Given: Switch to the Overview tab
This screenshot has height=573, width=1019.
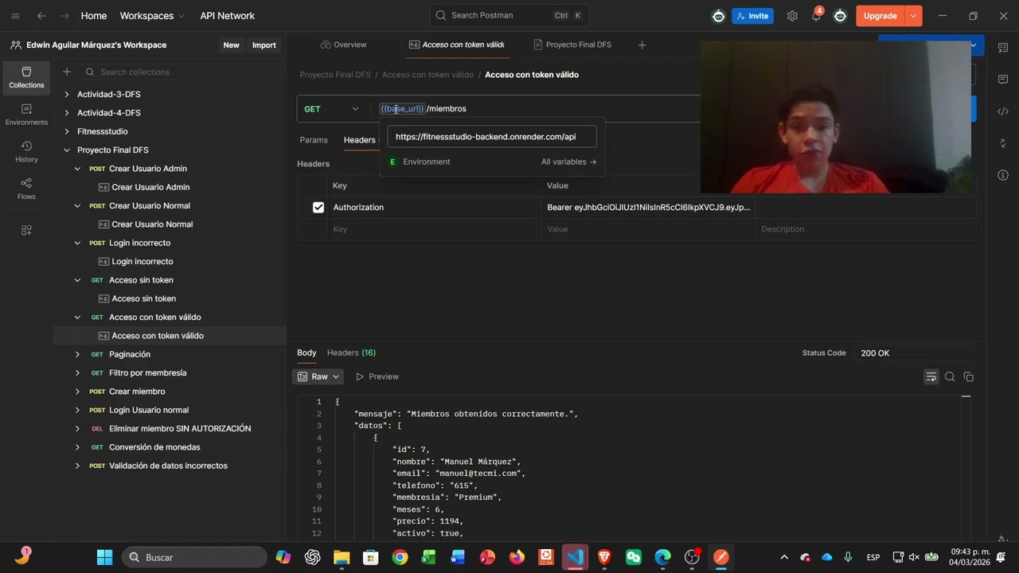Looking at the screenshot, I should [343, 45].
